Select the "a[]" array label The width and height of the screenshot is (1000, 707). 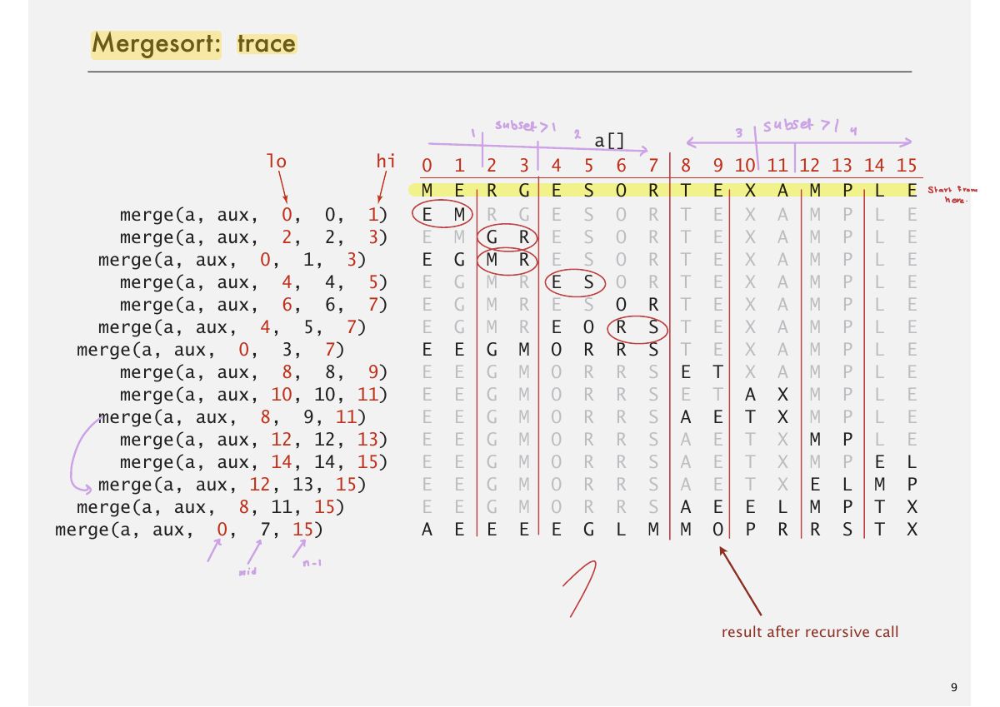pos(608,142)
